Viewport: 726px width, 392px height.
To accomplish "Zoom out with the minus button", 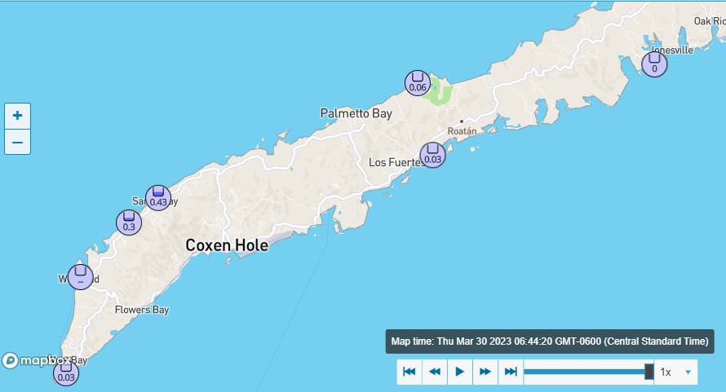I will pyautogui.click(x=17, y=142).
